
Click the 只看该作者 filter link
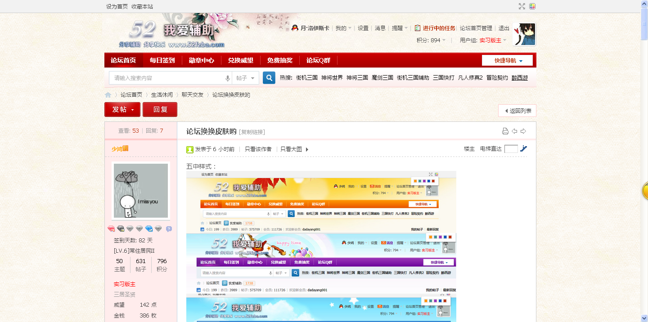point(258,149)
